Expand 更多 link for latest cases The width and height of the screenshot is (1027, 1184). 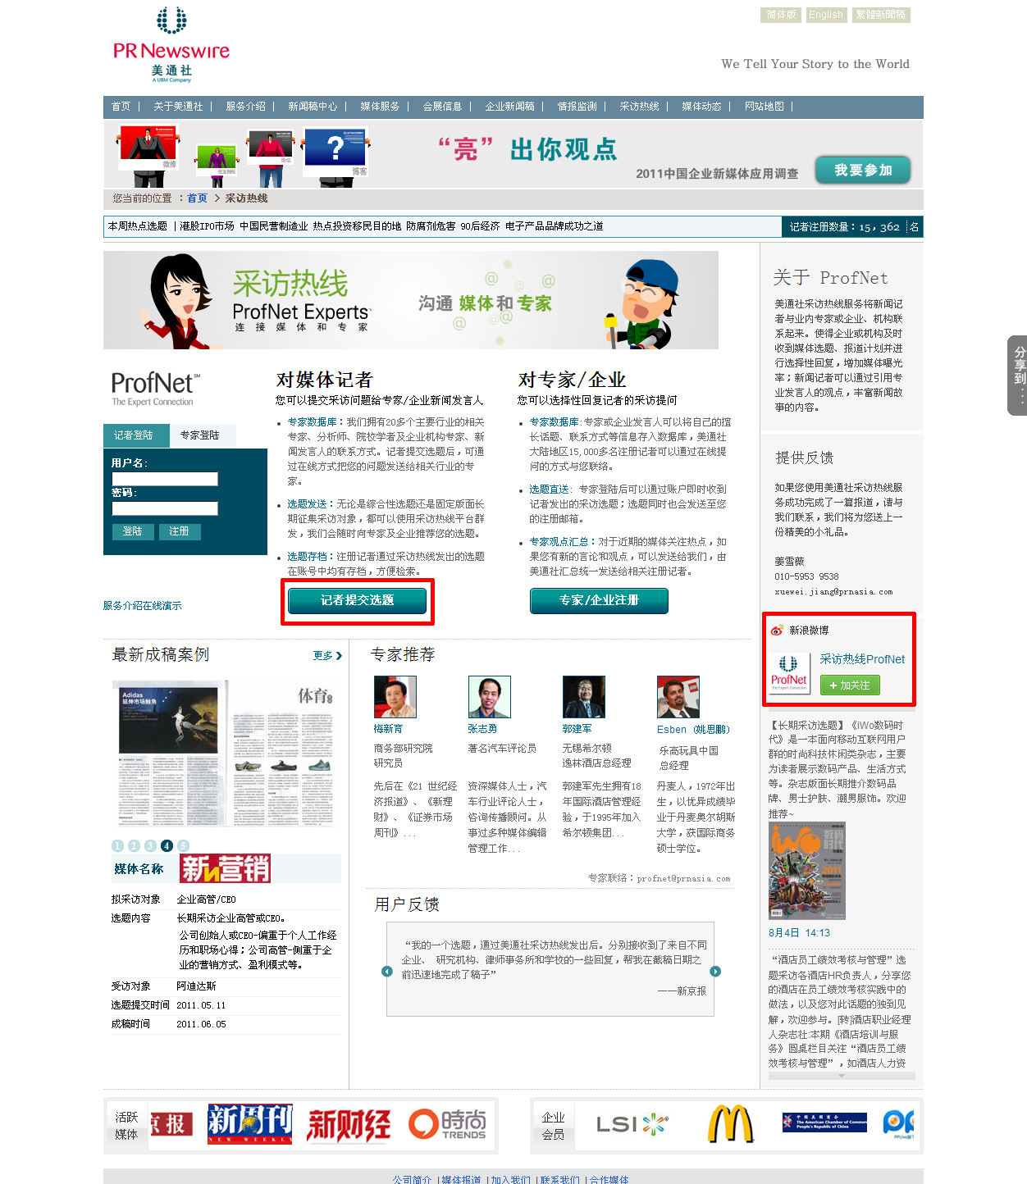tap(326, 656)
